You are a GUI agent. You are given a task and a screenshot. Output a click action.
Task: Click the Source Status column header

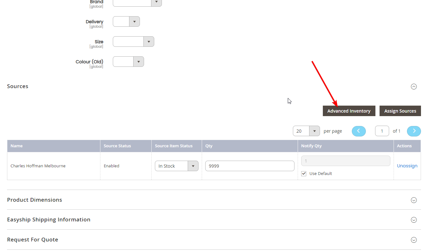pos(126,146)
